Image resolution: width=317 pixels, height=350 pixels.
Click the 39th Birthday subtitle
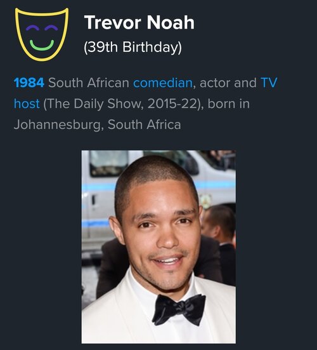133,47
